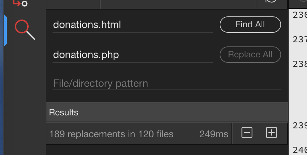Collapse all results with the minus icon
The image size is (307, 155).
point(247,133)
